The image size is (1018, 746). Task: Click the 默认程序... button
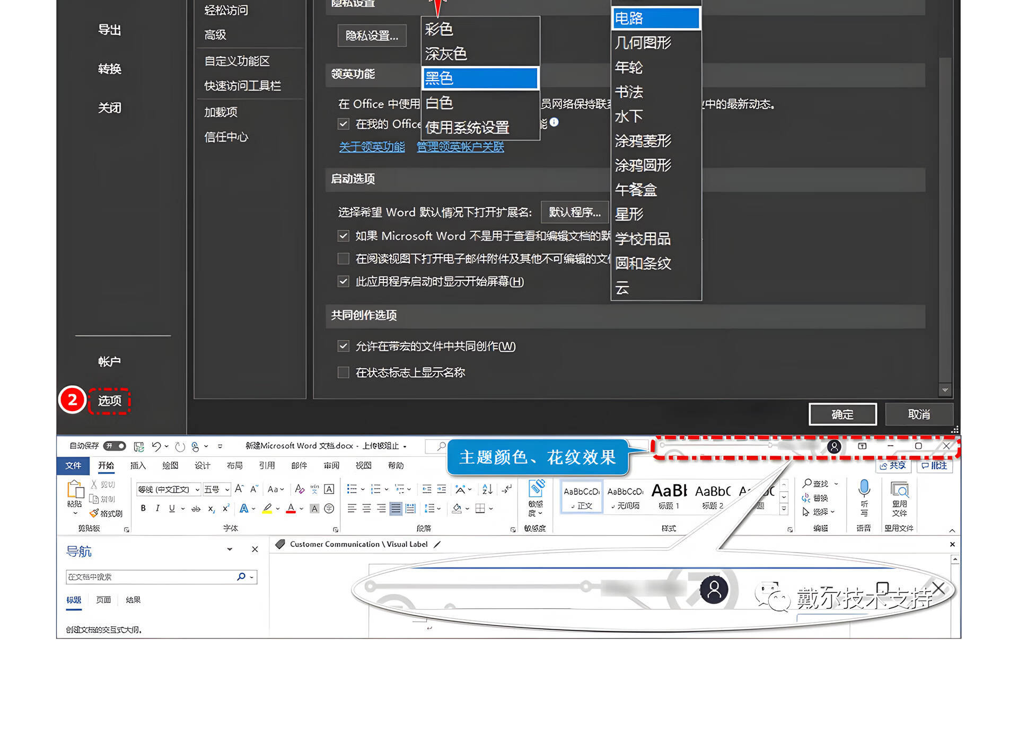click(575, 212)
